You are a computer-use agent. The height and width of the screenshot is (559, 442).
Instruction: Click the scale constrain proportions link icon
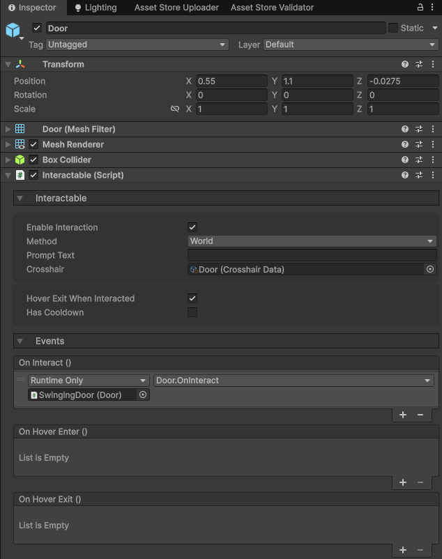click(x=175, y=109)
